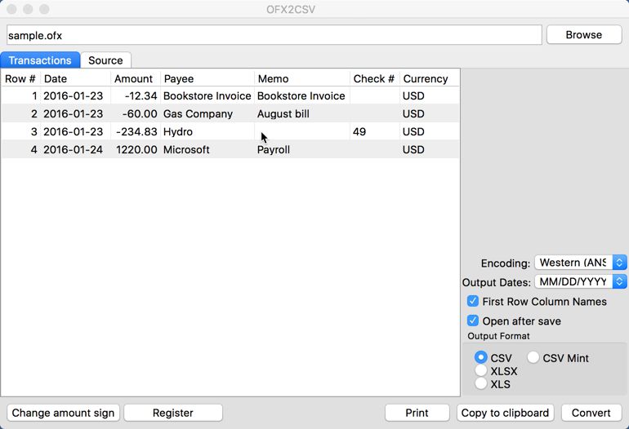
Task: Toggle Open after save checkbox
Action: (473, 321)
